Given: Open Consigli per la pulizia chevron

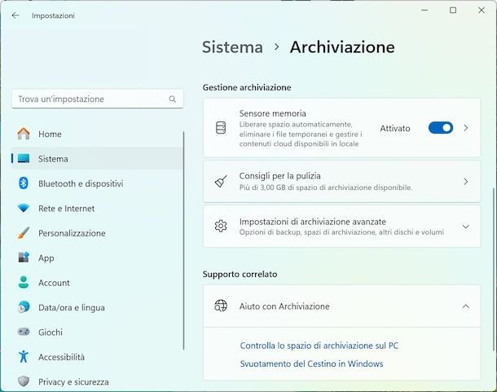Looking at the screenshot, I should [x=466, y=182].
